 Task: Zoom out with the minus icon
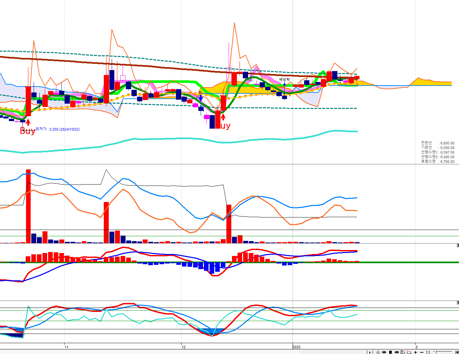point(422,352)
